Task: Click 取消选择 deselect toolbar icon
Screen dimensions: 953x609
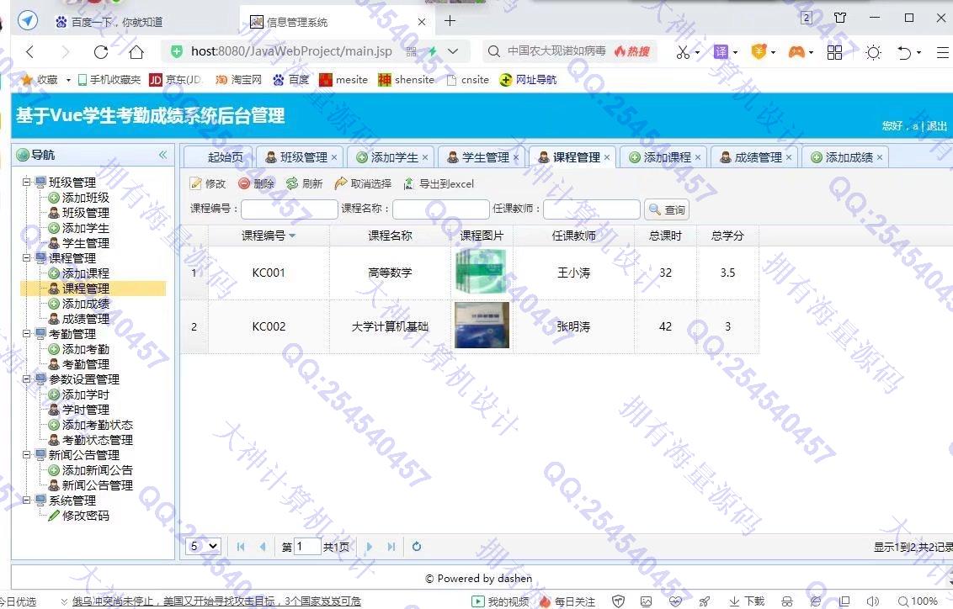Action: point(341,183)
